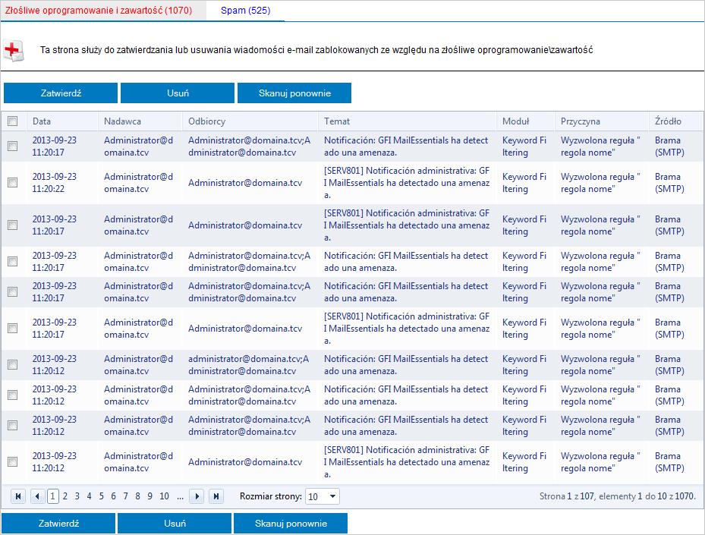This screenshot has width=705, height=535.
Task: Go to page 7
Action: pos(125,496)
